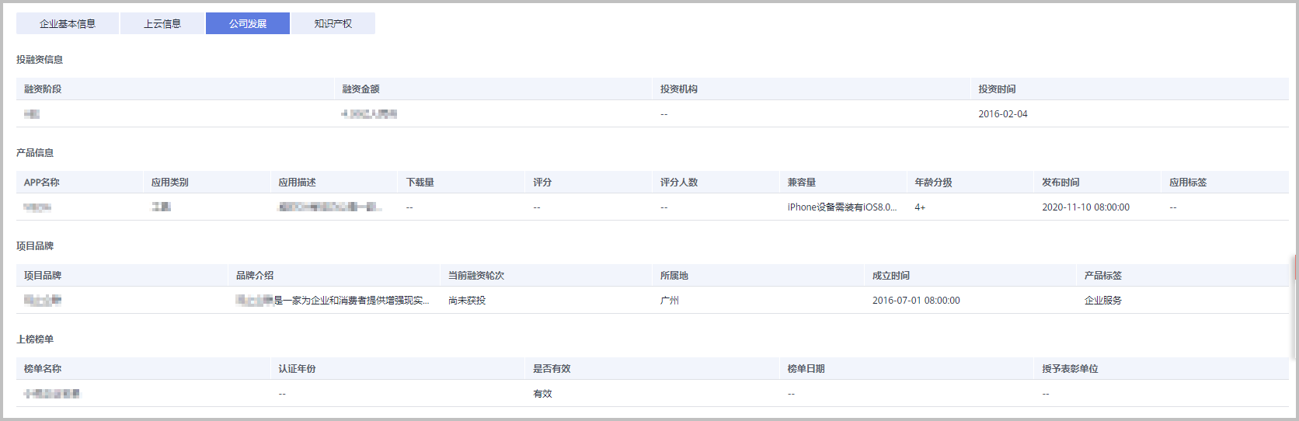Image resolution: width=1299 pixels, height=421 pixels.
Task: Open the 企业基本信息 tab
Action: (68, 23)
